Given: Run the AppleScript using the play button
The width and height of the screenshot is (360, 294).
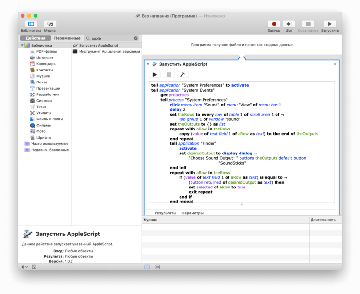Looking at the screenshot, I should (155, 74).
